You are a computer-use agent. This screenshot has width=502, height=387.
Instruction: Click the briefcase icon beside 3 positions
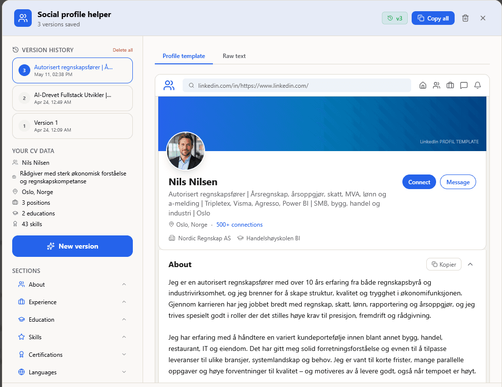pos(15,203)
